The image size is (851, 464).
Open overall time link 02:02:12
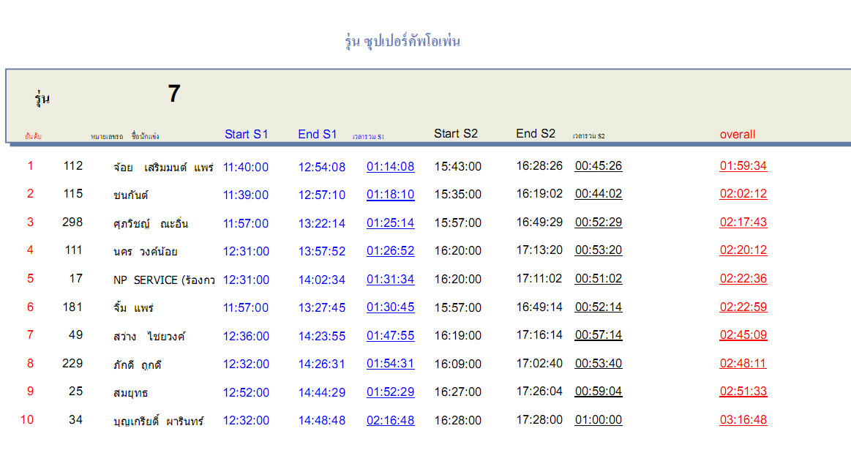pyautogui.click(x=743, y=195)
